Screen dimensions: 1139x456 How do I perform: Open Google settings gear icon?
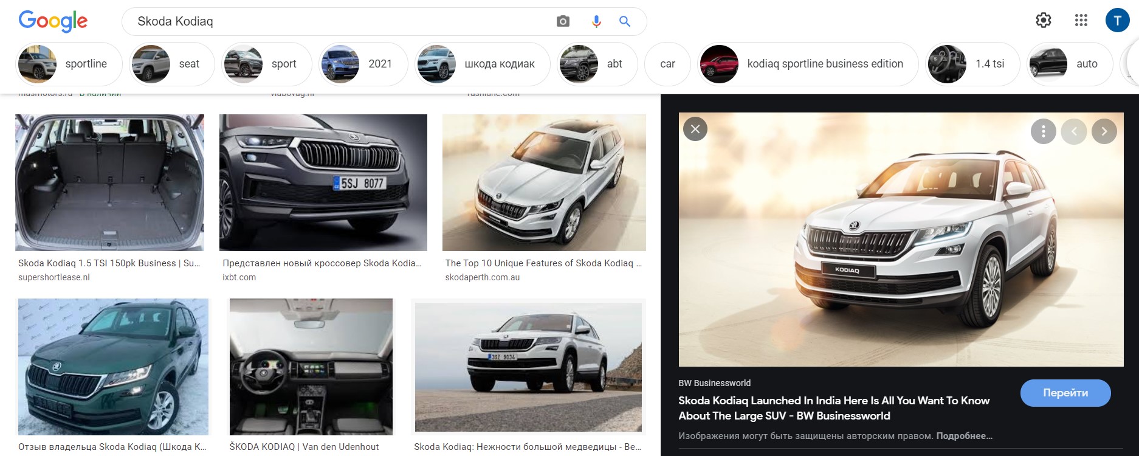tap(1043, 20)
